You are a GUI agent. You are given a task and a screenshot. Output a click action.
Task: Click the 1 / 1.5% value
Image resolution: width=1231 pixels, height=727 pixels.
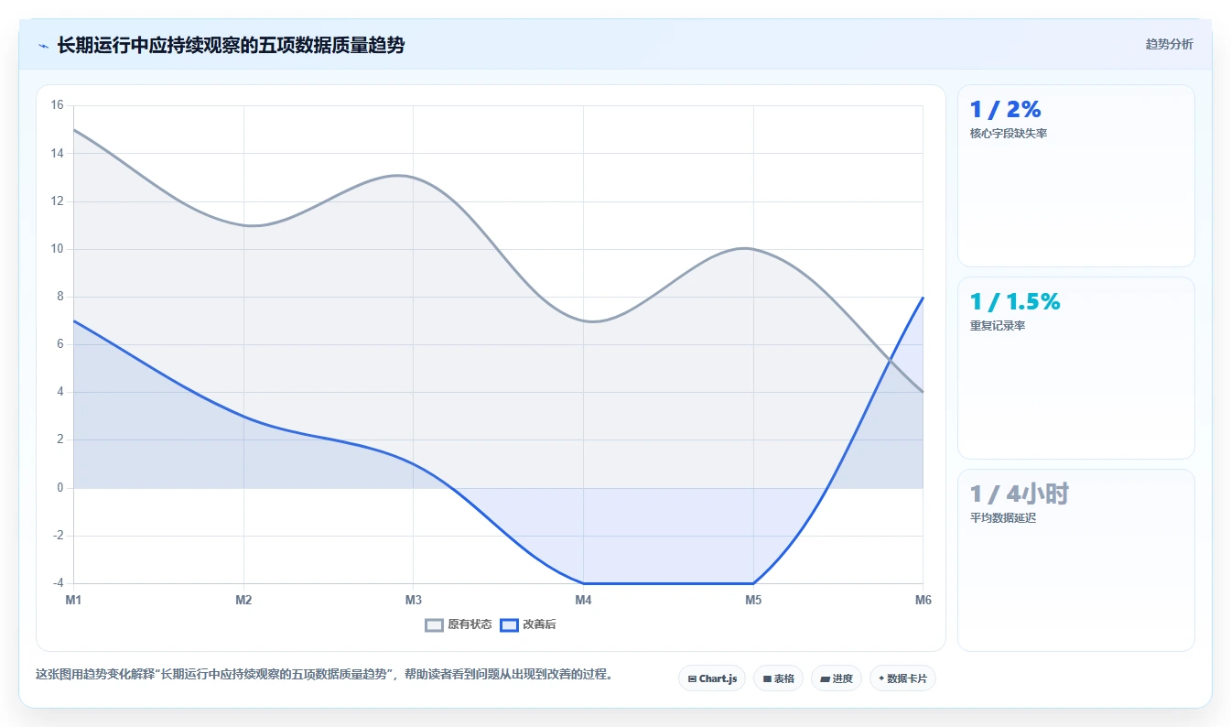click(x=1015, y=302)
